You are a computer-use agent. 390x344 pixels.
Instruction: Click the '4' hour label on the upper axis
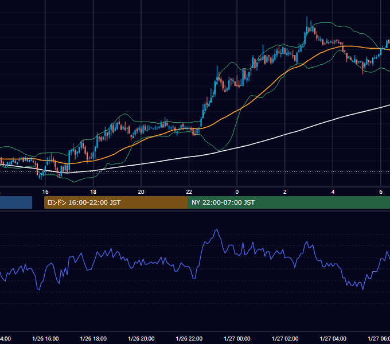333,192
